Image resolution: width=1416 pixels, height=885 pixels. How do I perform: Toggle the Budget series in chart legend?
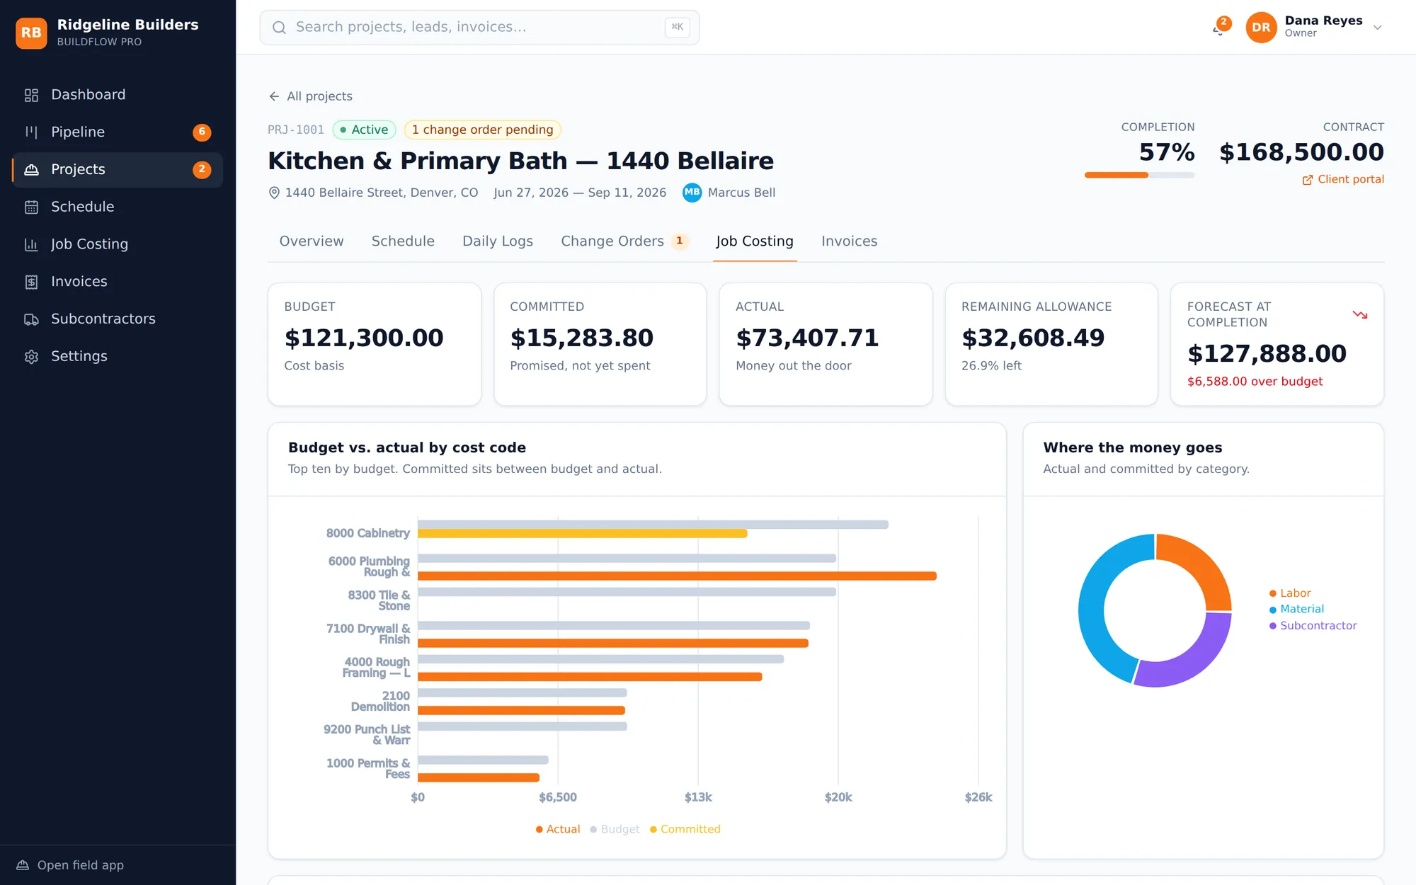(x=615, y=829)
